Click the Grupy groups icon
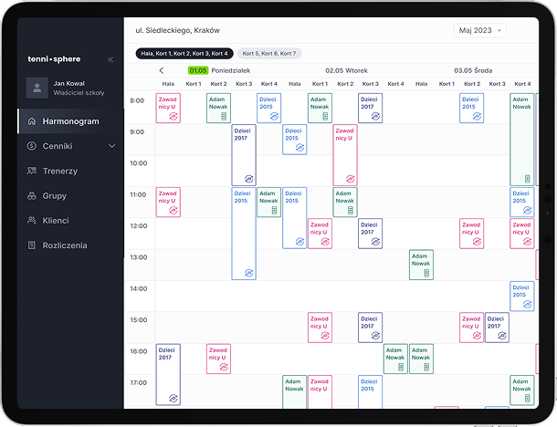 tap(32, 196)
